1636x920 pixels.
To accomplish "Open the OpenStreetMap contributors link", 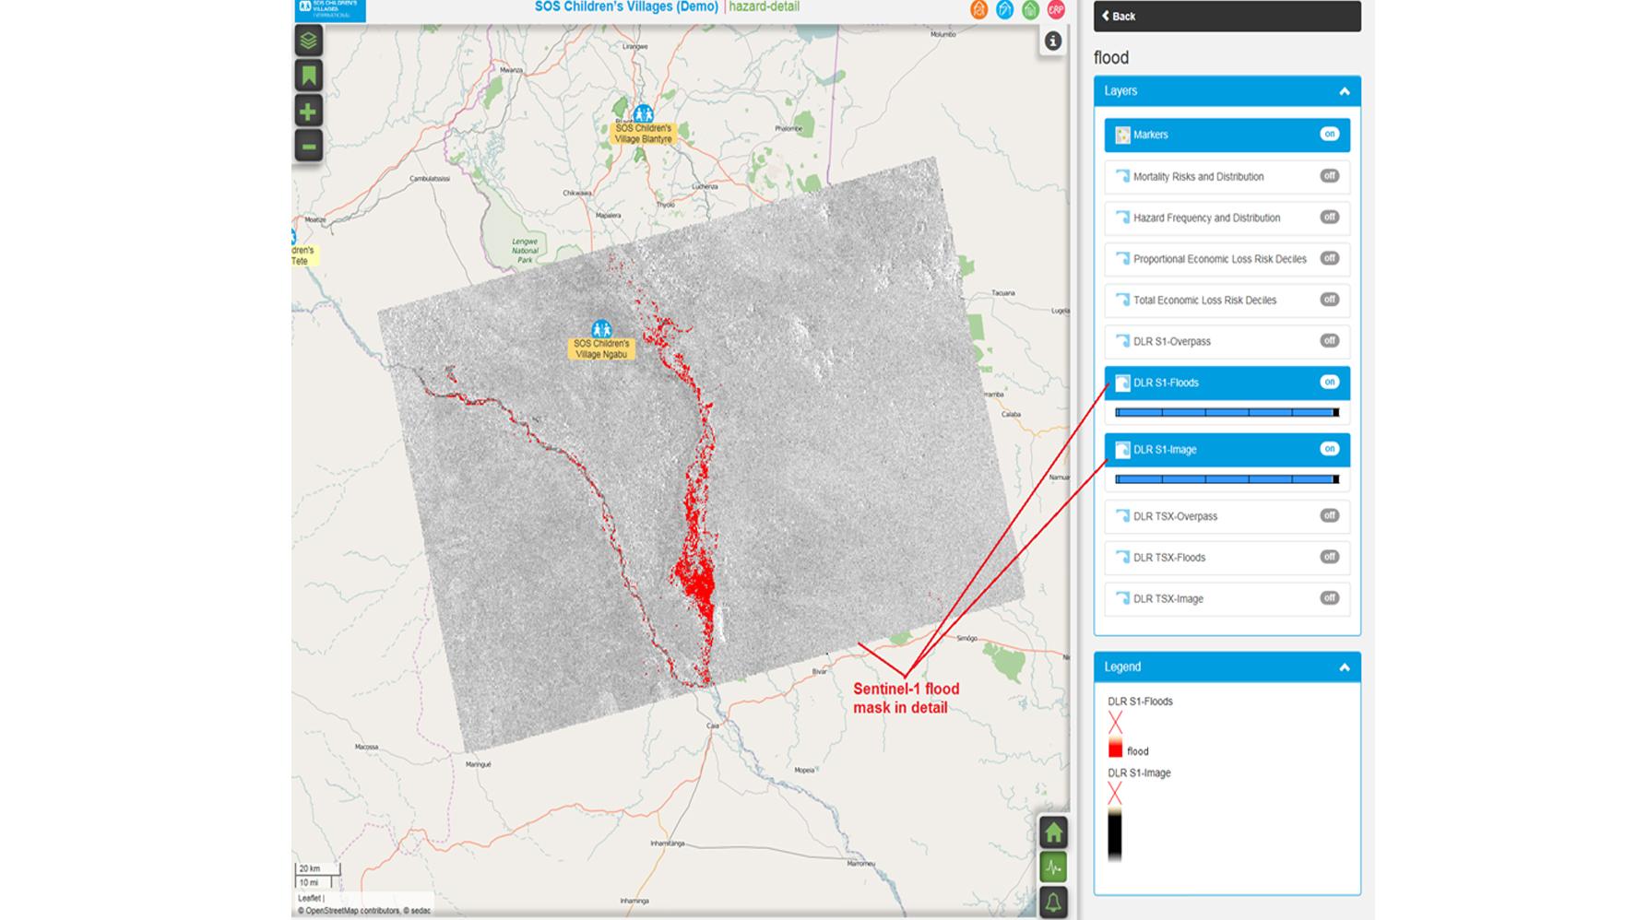I will 352,911.
